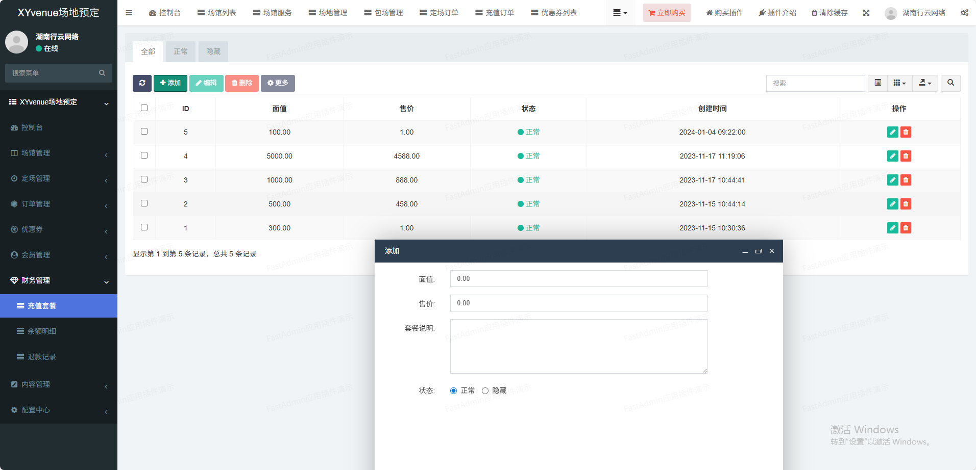Enter fullscreen using the expand icon
976x470 pixels.
click(x=866, y=13)
